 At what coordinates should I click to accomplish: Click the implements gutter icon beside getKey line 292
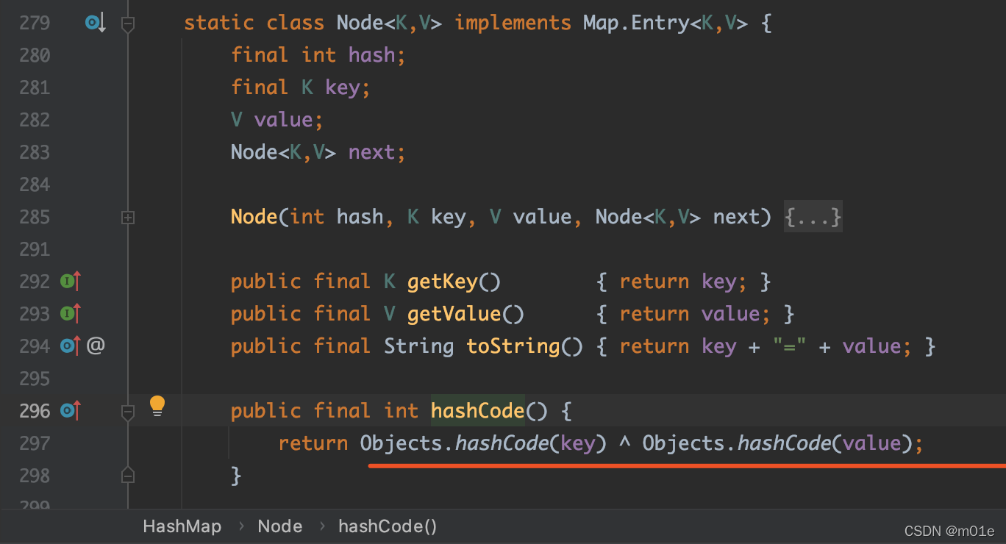70,281
